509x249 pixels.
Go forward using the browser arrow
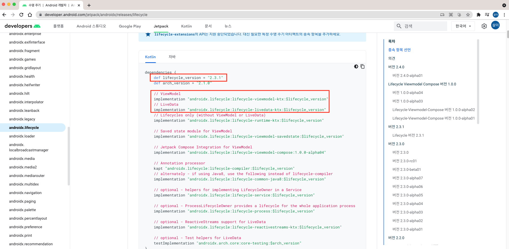tap(13, 15)
